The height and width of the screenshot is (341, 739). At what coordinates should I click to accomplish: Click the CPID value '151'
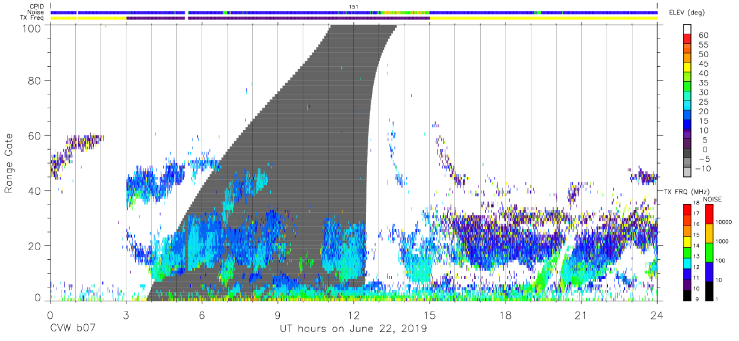354,7
